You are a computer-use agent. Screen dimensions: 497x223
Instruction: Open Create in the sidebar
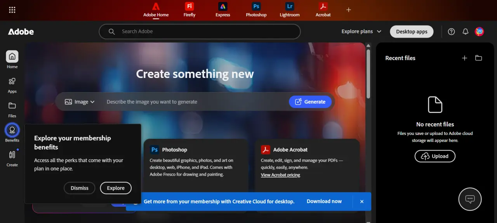coord(12,158)
